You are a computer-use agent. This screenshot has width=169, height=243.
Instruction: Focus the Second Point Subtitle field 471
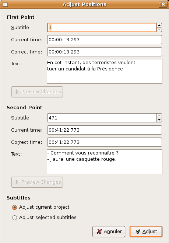click(x=102, y=118)
